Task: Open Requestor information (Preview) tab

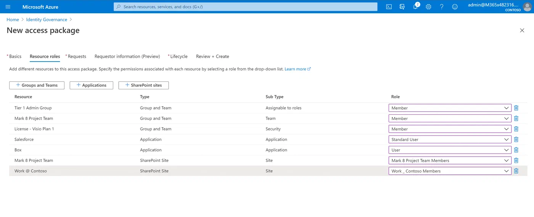Action: [x=127, y=56]
